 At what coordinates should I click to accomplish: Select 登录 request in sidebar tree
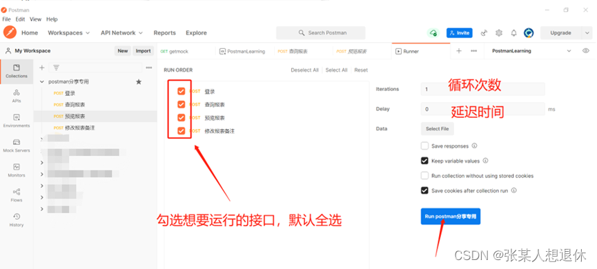(95, 93)
